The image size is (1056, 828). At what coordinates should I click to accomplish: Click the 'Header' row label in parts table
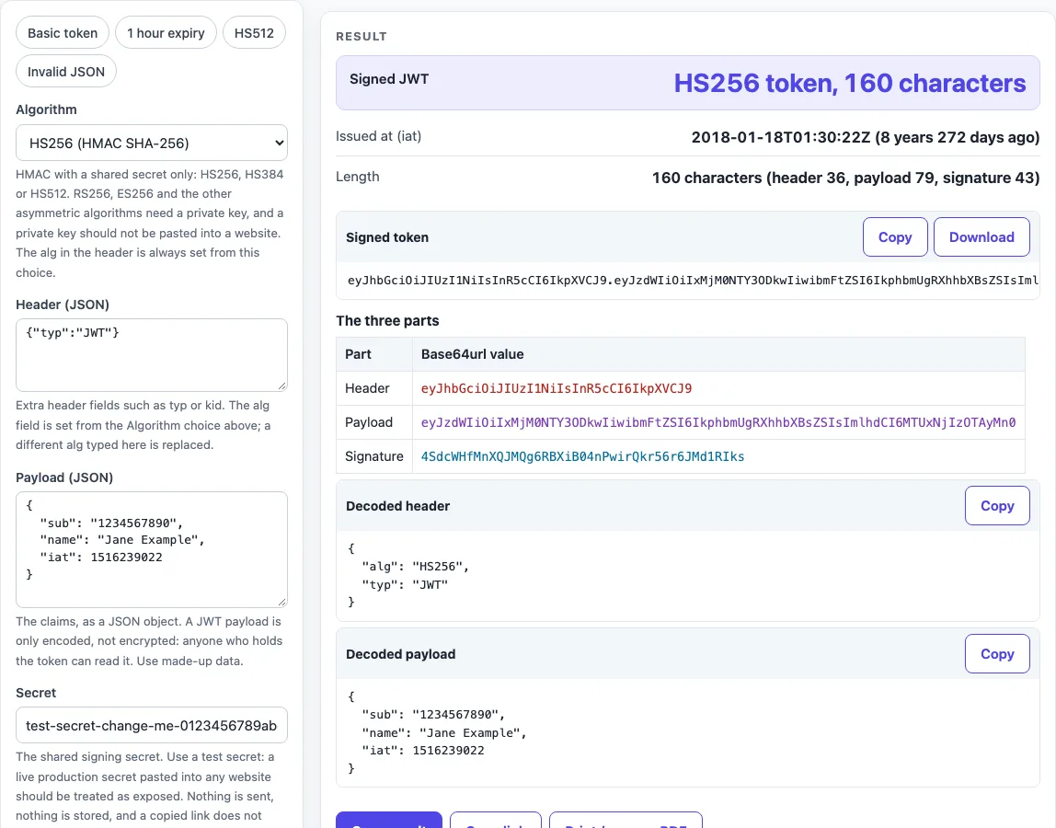(367, 389)
